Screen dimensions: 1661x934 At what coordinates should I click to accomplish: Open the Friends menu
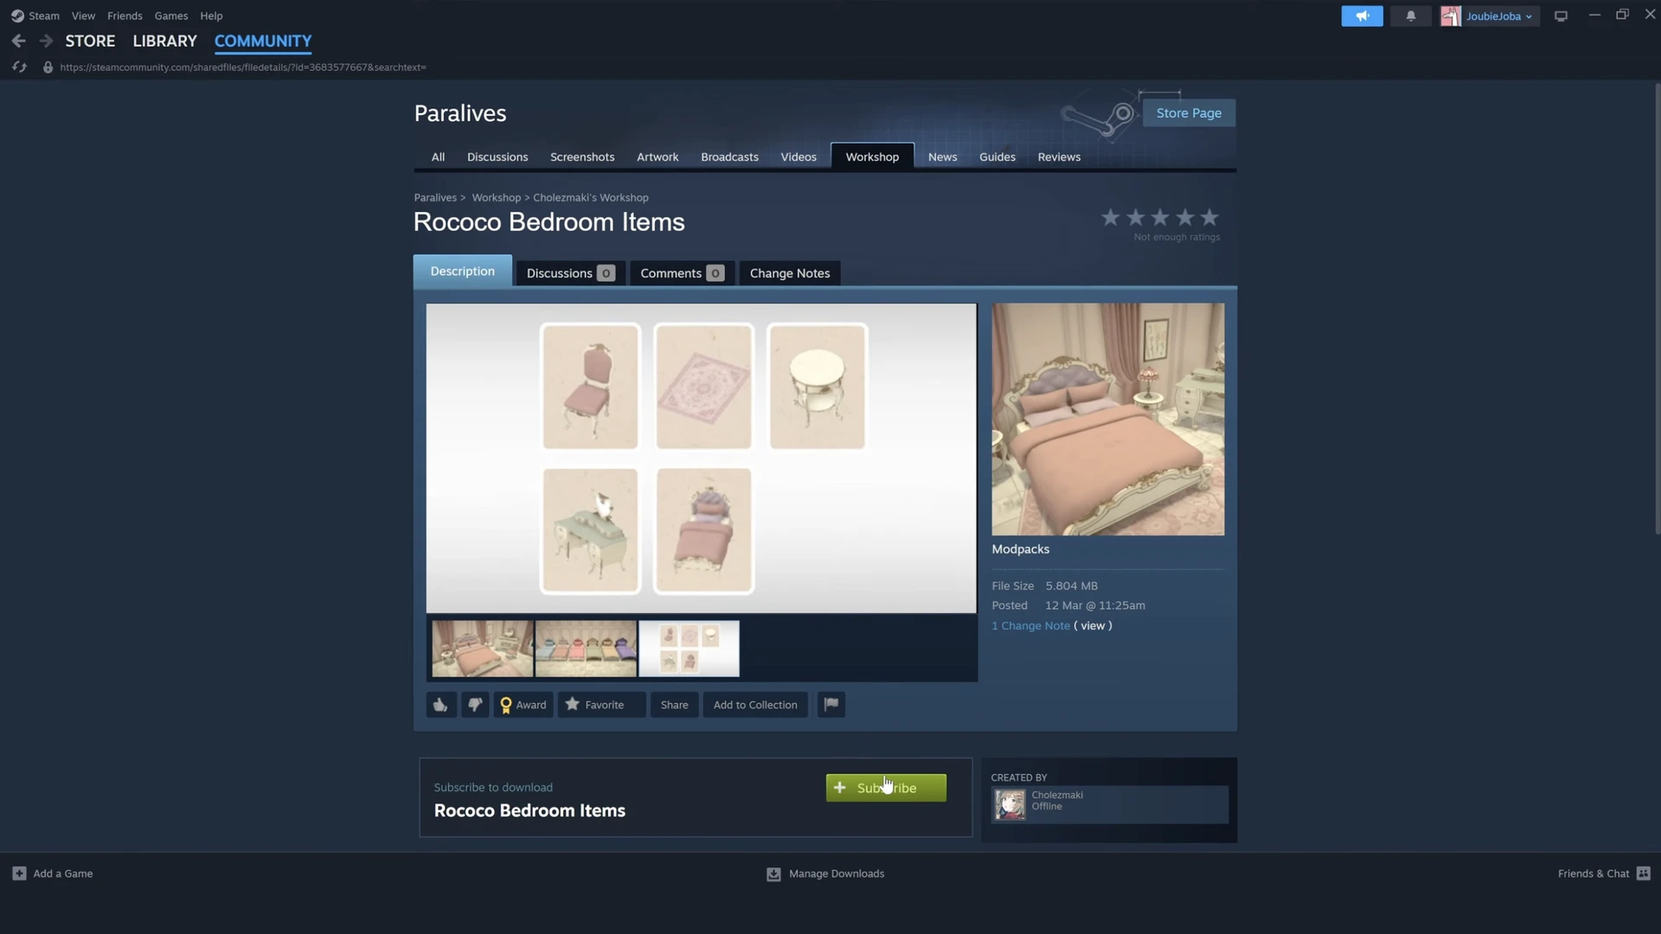(125, 16)
